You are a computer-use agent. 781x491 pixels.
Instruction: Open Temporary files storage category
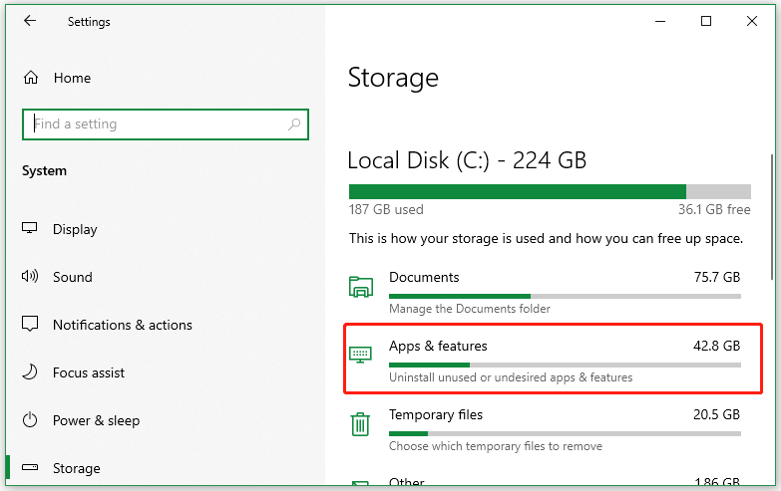point(545,430)
